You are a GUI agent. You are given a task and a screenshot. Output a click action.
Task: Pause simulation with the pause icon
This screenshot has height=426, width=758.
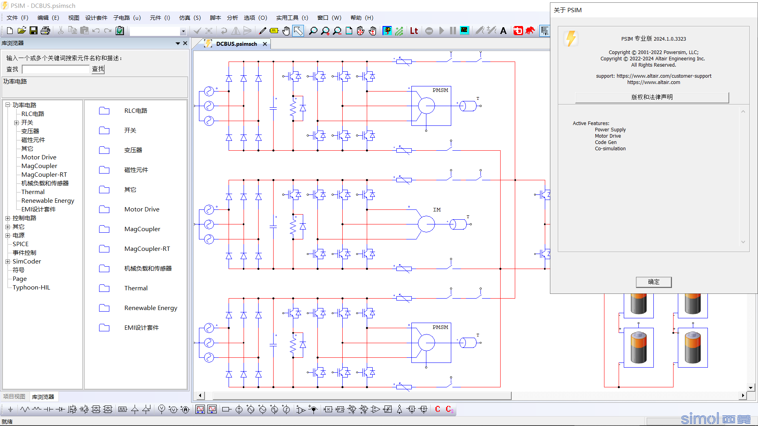453,31
